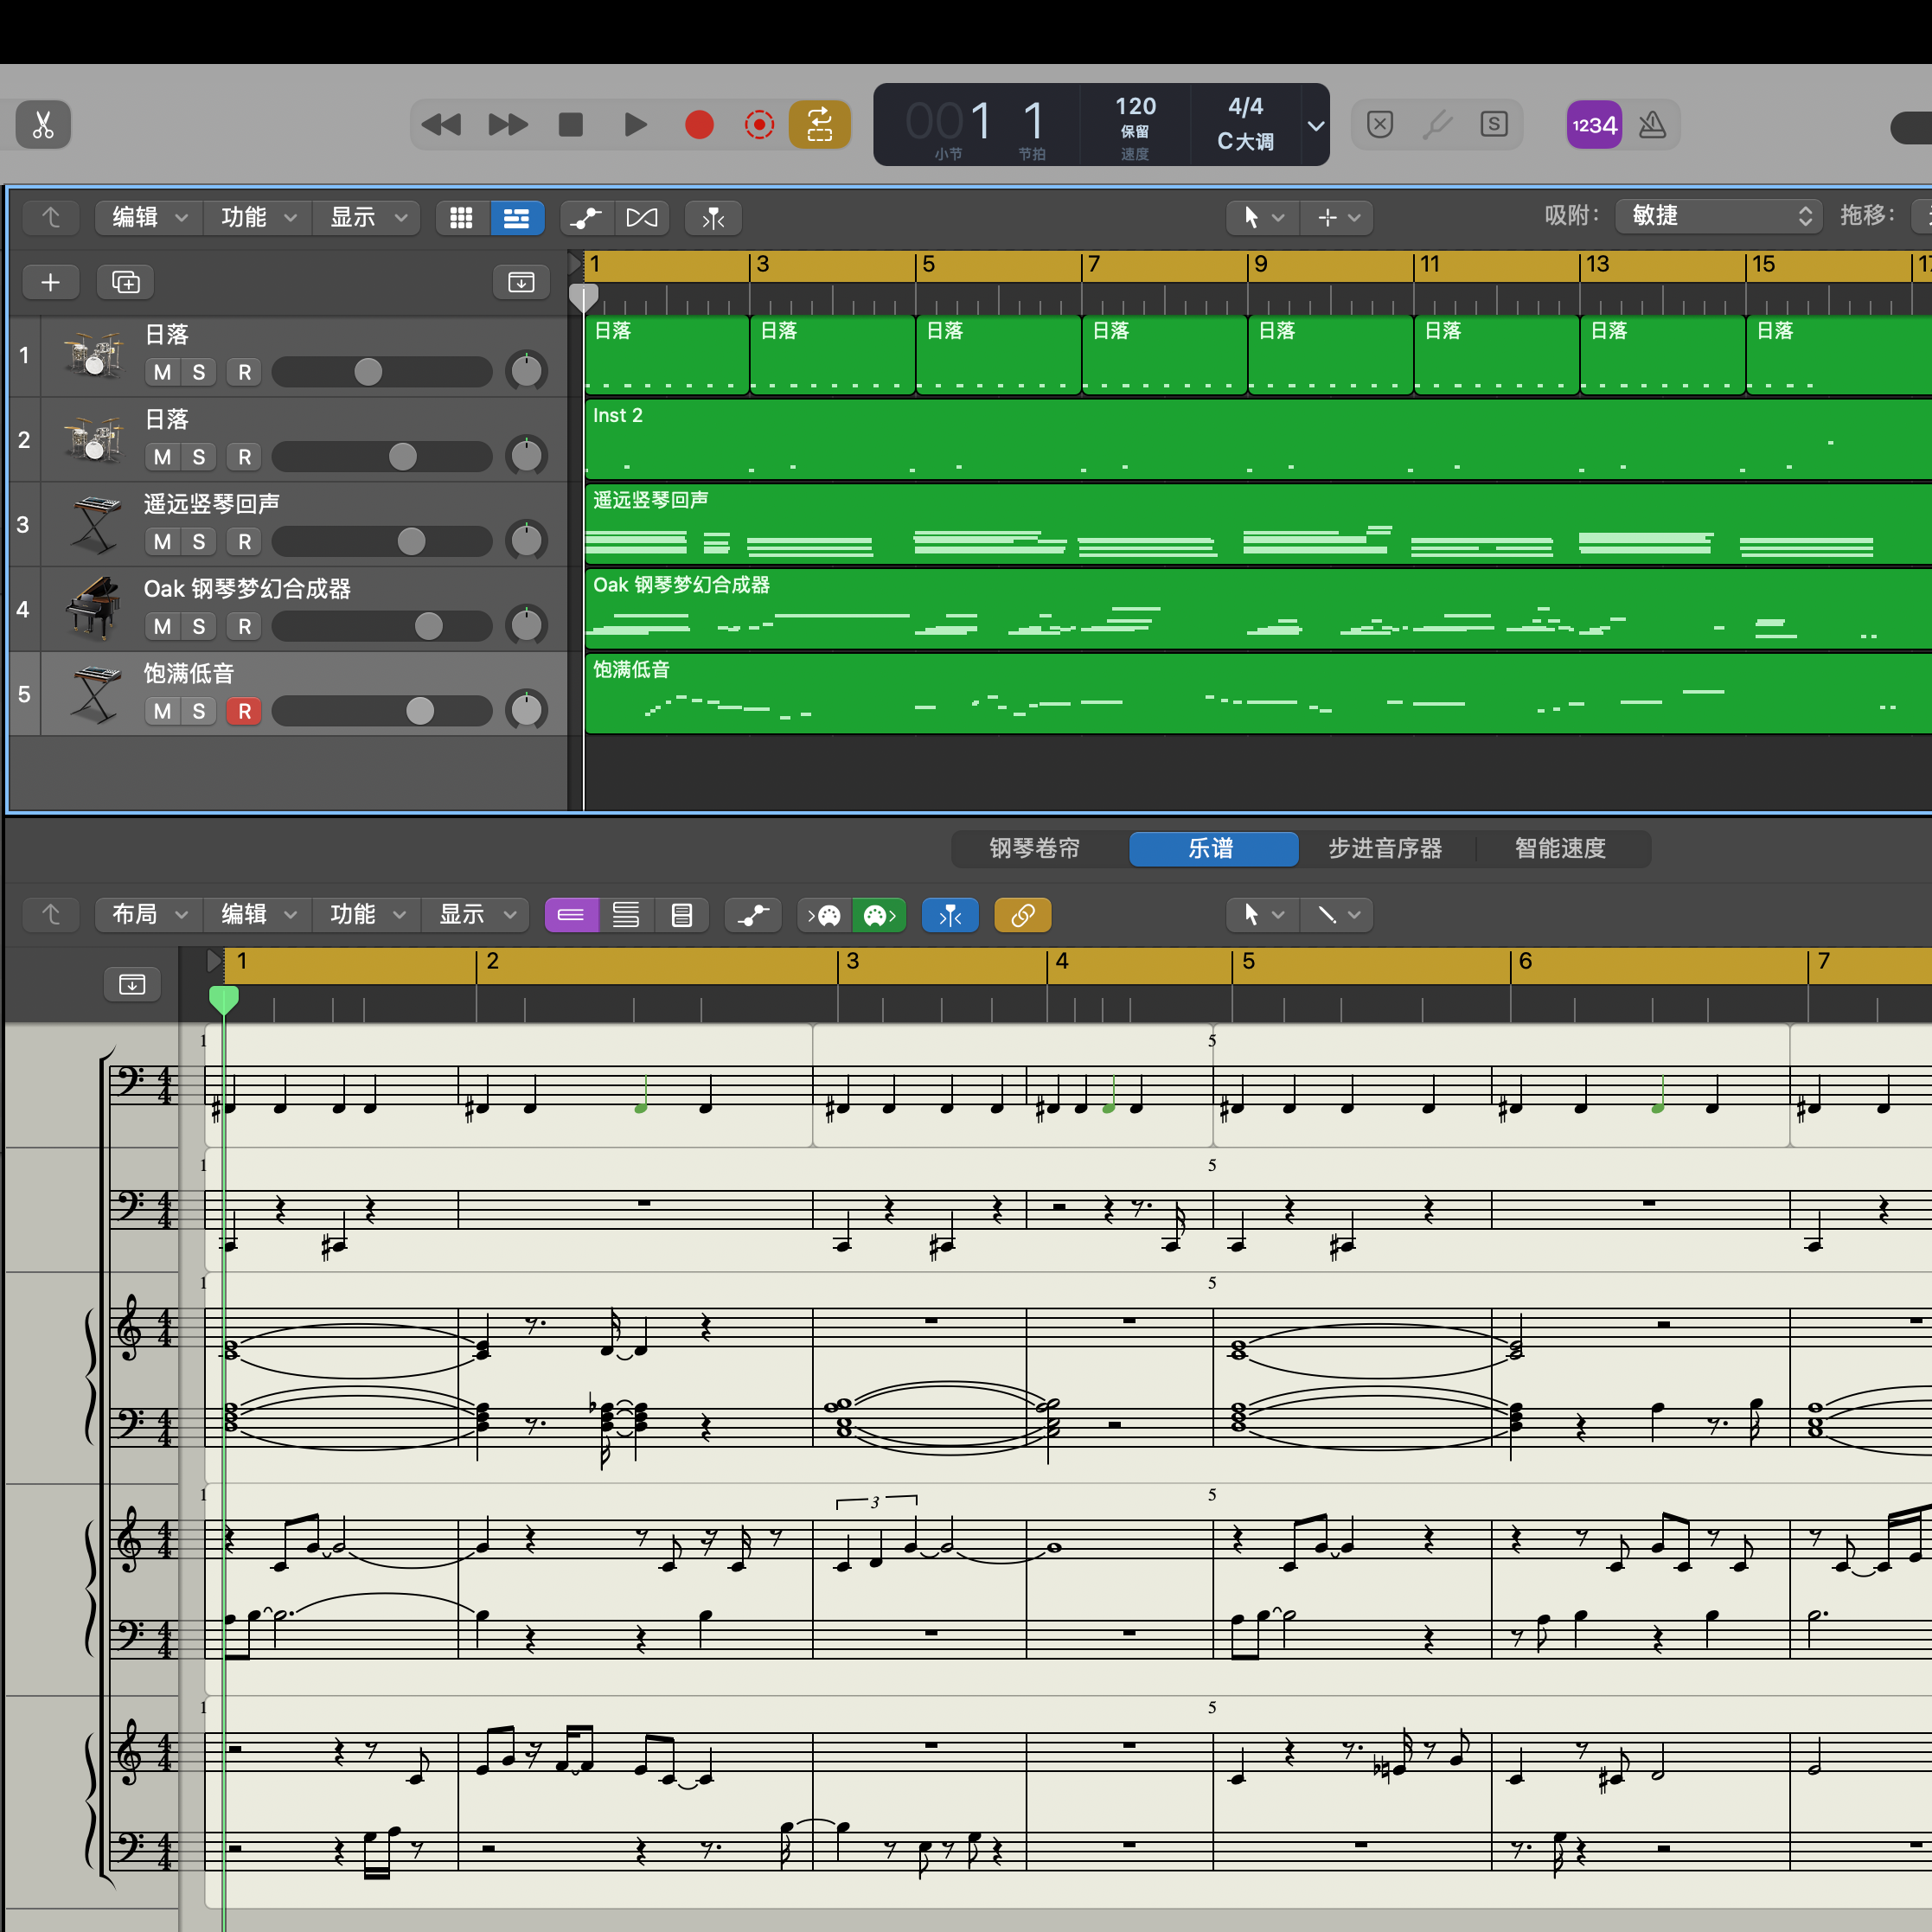Open the 功能 menu in tracks area

click(x=258, y=217)
